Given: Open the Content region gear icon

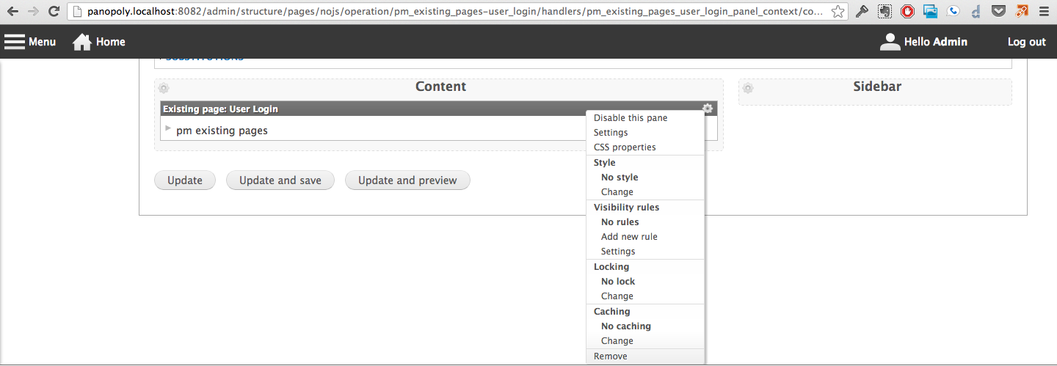Looking at the screenshot, I should (164, 88).
